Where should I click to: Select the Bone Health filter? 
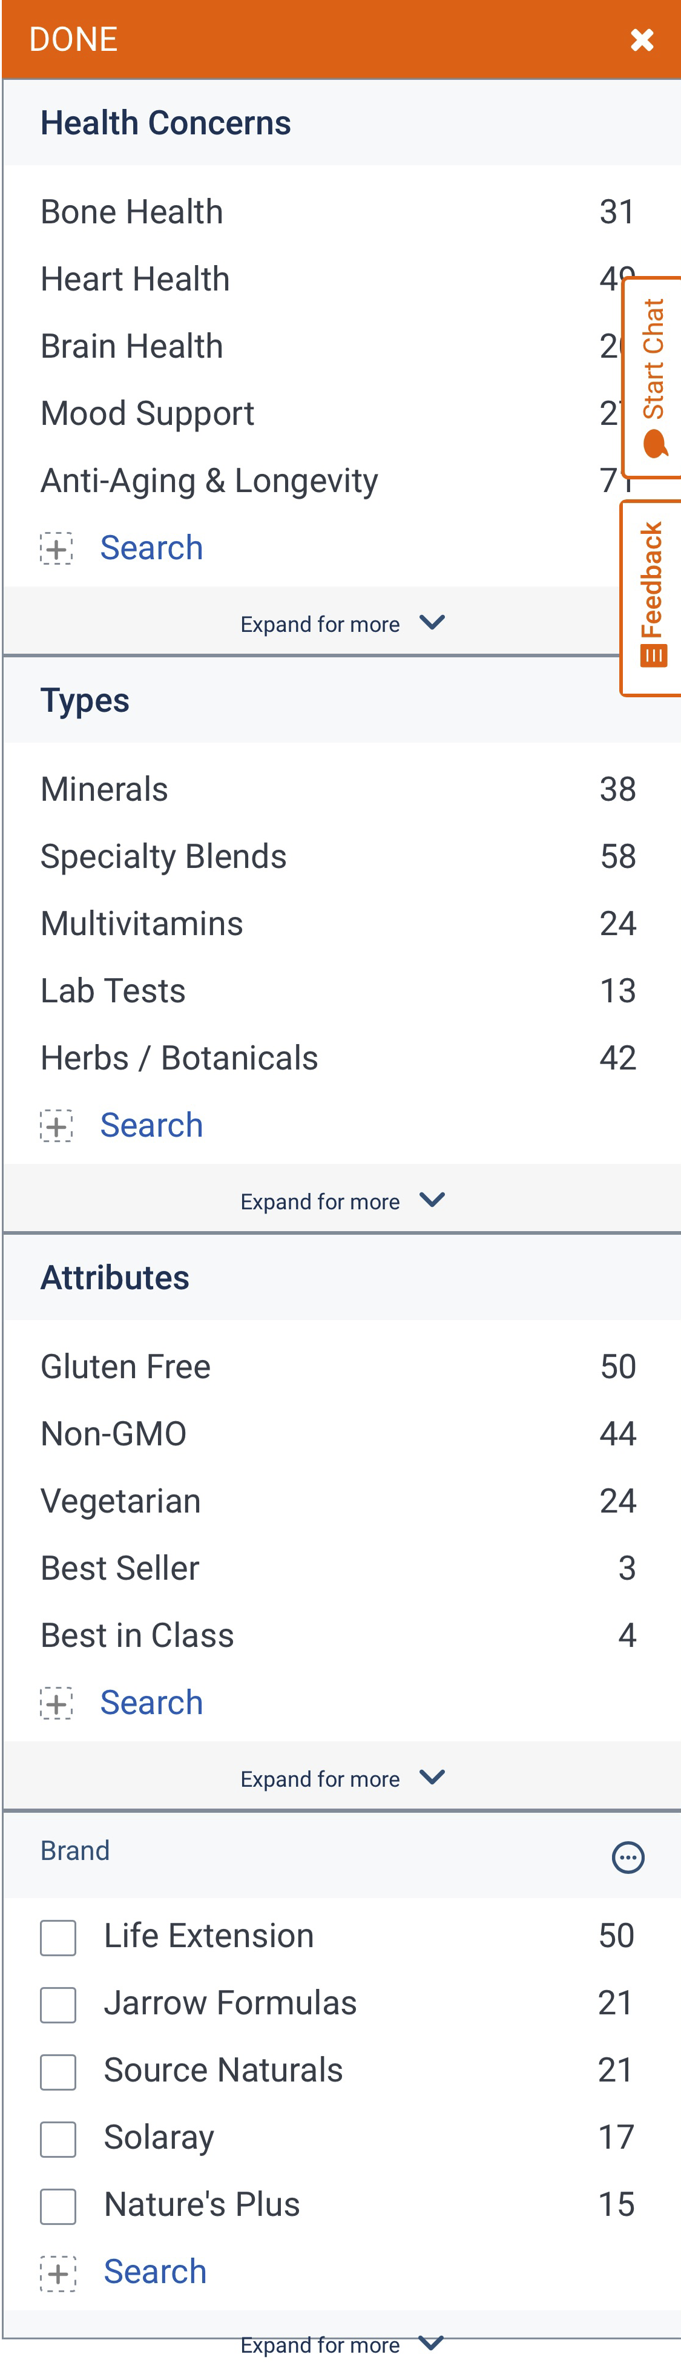click(131, 211)
